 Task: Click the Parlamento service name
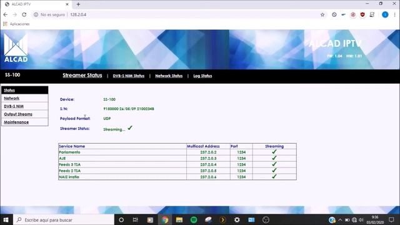[69, 152]
